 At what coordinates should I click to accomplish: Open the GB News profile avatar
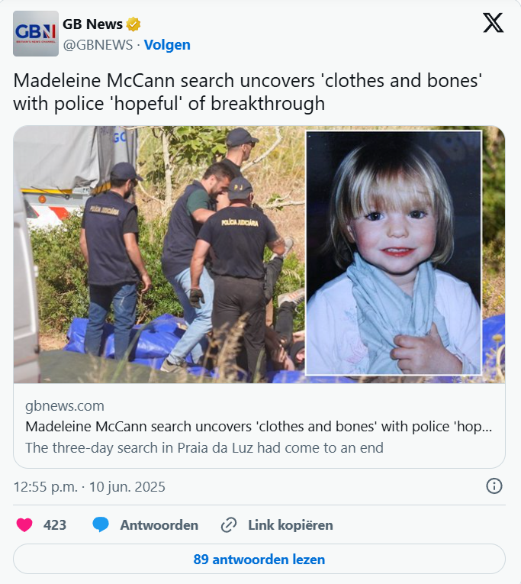36,34
